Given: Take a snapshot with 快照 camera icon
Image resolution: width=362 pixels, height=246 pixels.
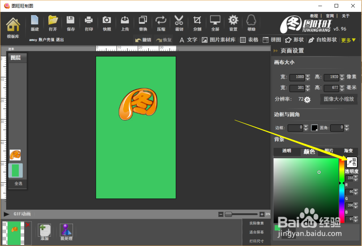Looking at the screenshot, I should point(107,23).
